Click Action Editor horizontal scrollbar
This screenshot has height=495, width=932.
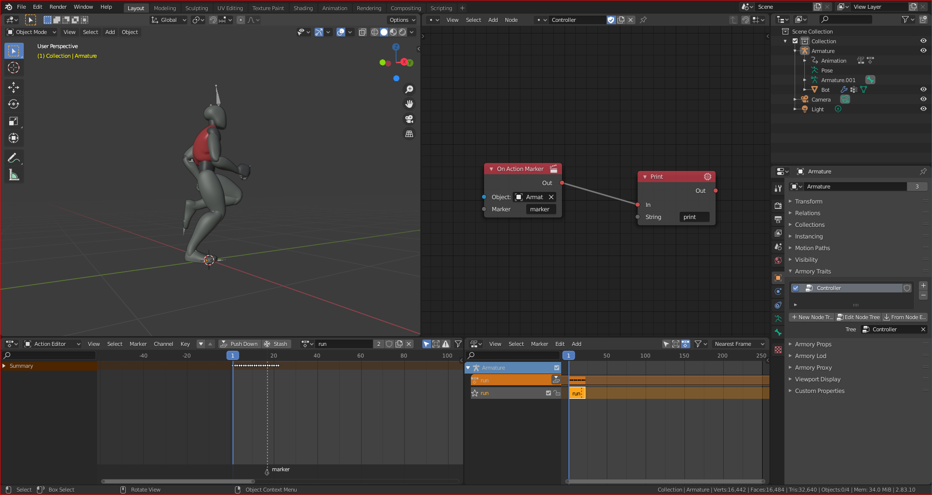pos(178,481)
